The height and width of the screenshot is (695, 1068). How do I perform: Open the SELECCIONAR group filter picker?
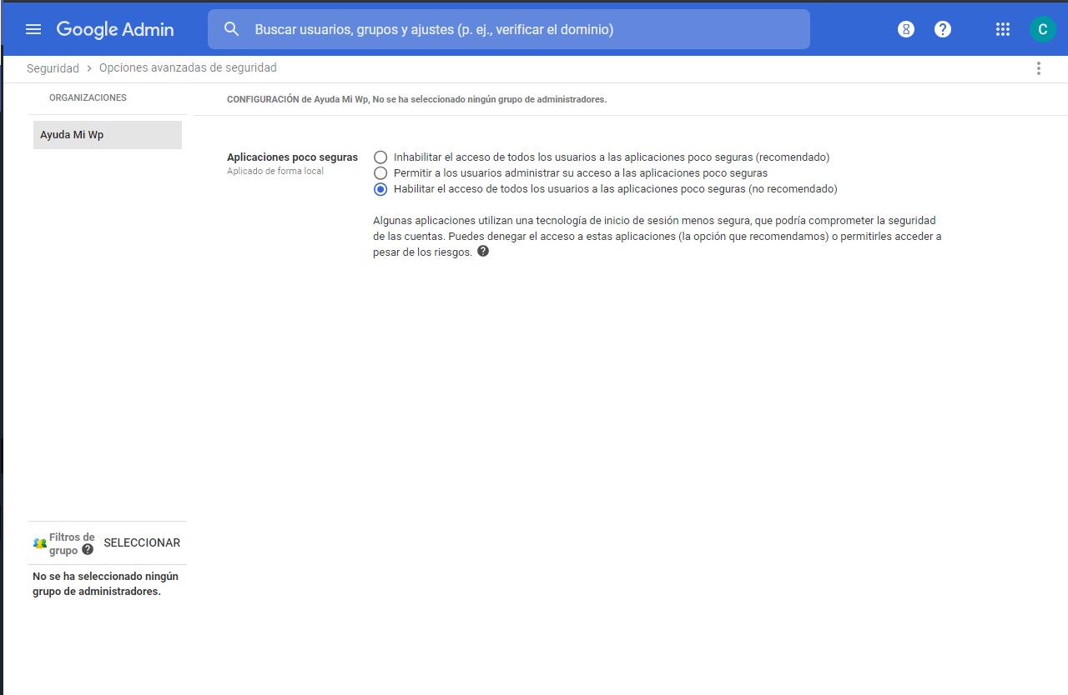(141, 542)
